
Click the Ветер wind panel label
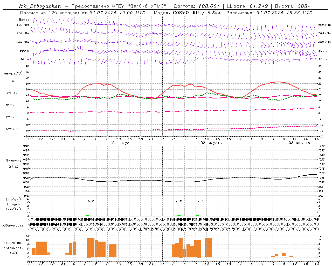point(24,20)
